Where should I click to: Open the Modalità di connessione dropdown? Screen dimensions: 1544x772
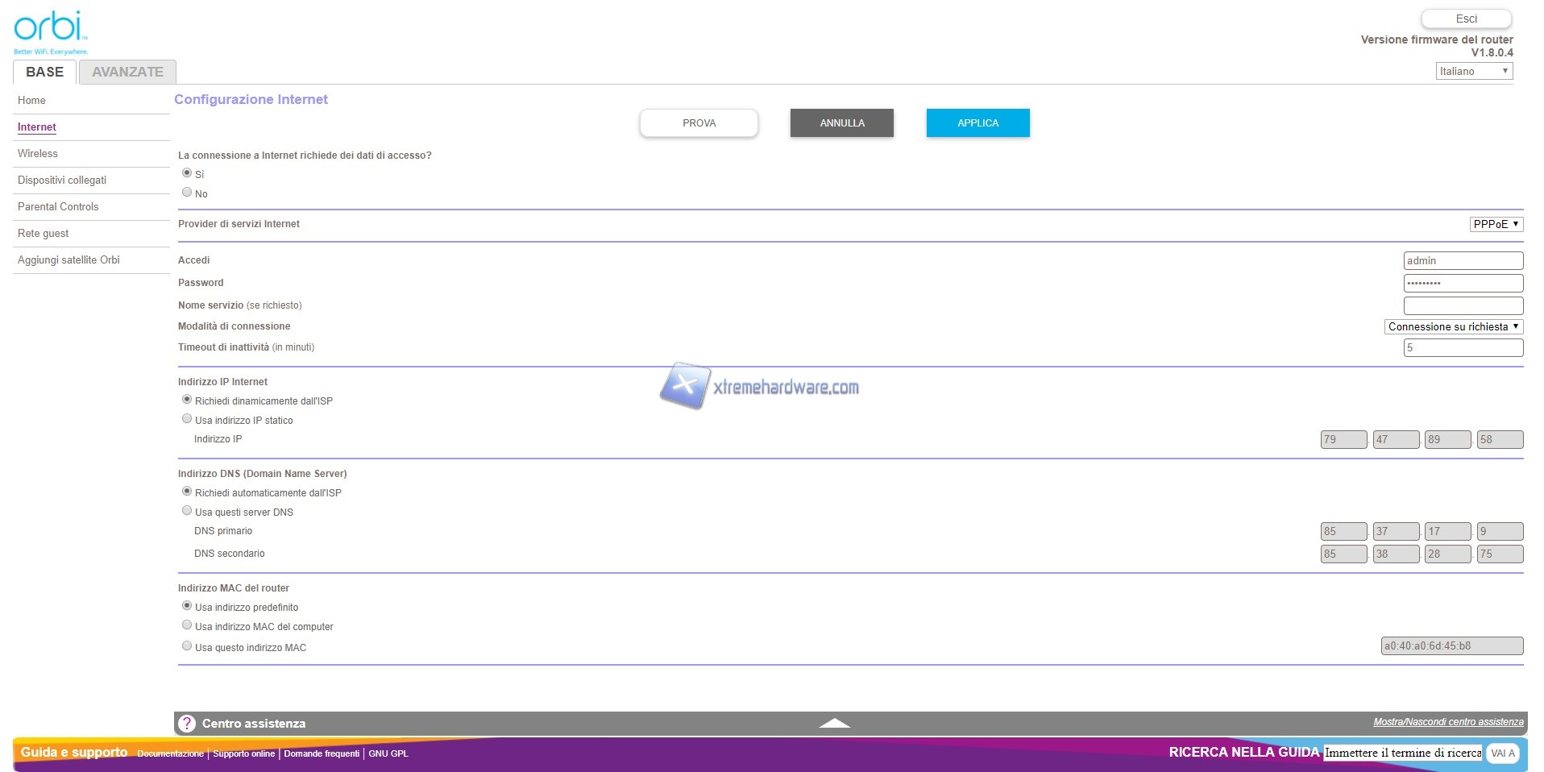(x=1453, y=326)
